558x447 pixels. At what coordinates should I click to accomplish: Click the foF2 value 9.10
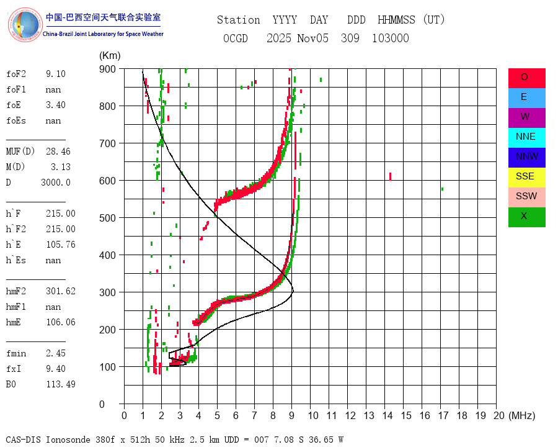[x=56, y=74]
